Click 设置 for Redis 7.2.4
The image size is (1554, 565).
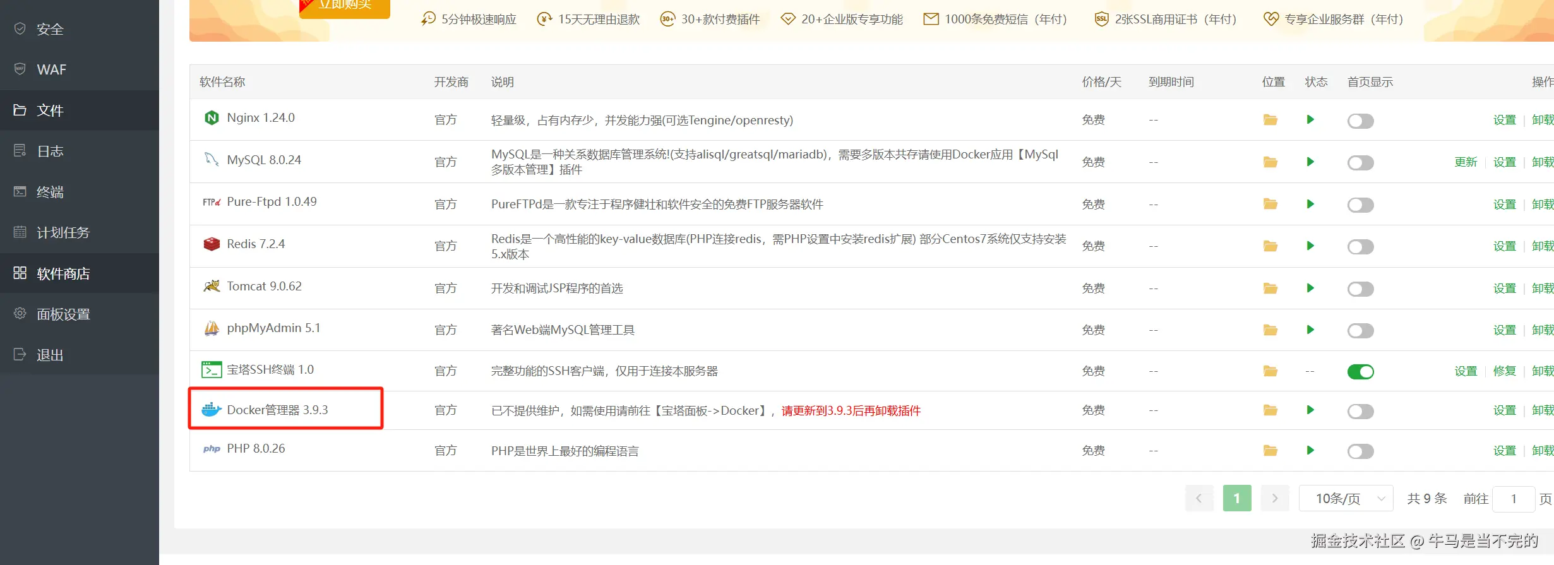point(1505,246)
